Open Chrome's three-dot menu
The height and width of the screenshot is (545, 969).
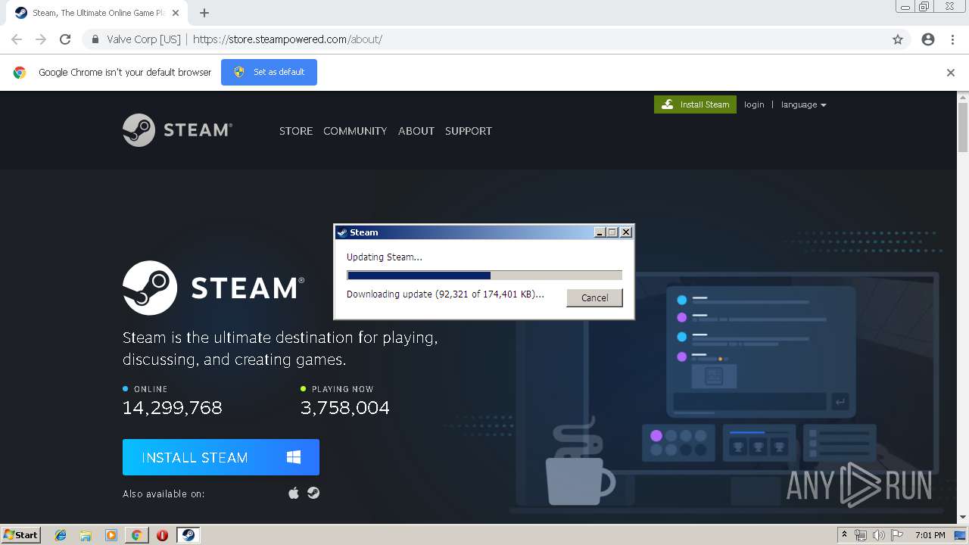952,39
